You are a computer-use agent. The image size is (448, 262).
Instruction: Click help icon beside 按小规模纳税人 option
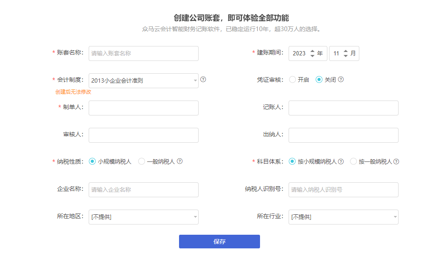click(341, 161)
